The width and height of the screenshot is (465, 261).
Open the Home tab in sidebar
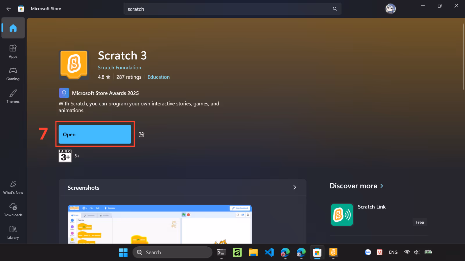tap(13, 28)
